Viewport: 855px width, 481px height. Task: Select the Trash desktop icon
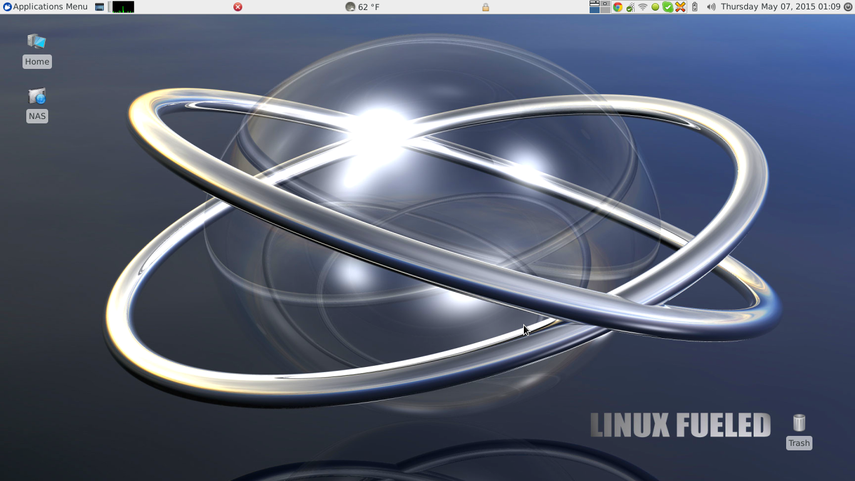pos(799,423)
